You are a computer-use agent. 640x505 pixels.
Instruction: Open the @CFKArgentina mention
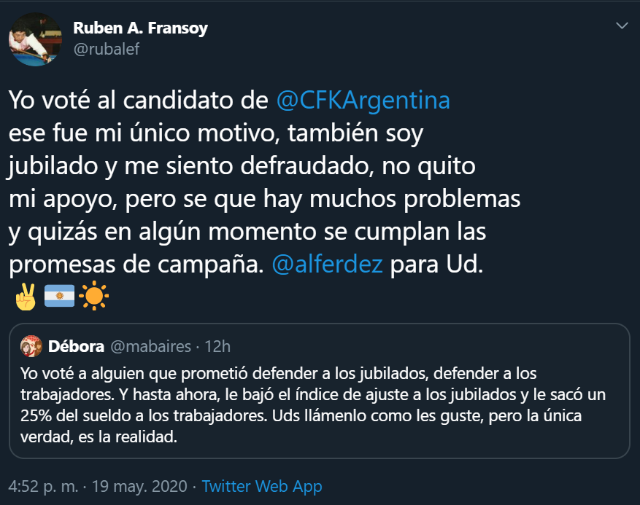(x=363, y=101)
